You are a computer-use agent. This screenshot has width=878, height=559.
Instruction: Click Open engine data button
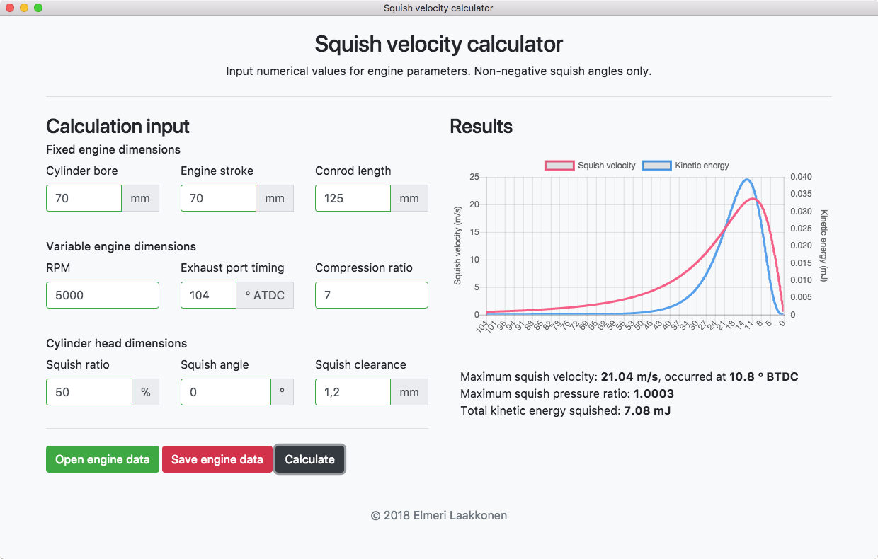[x=102, y=459]
